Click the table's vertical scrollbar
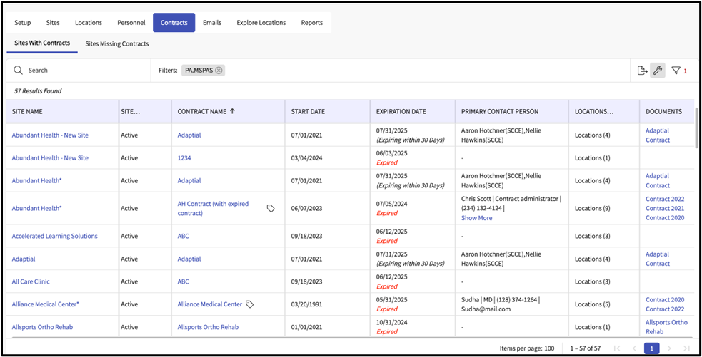 [x=697, y=128]
